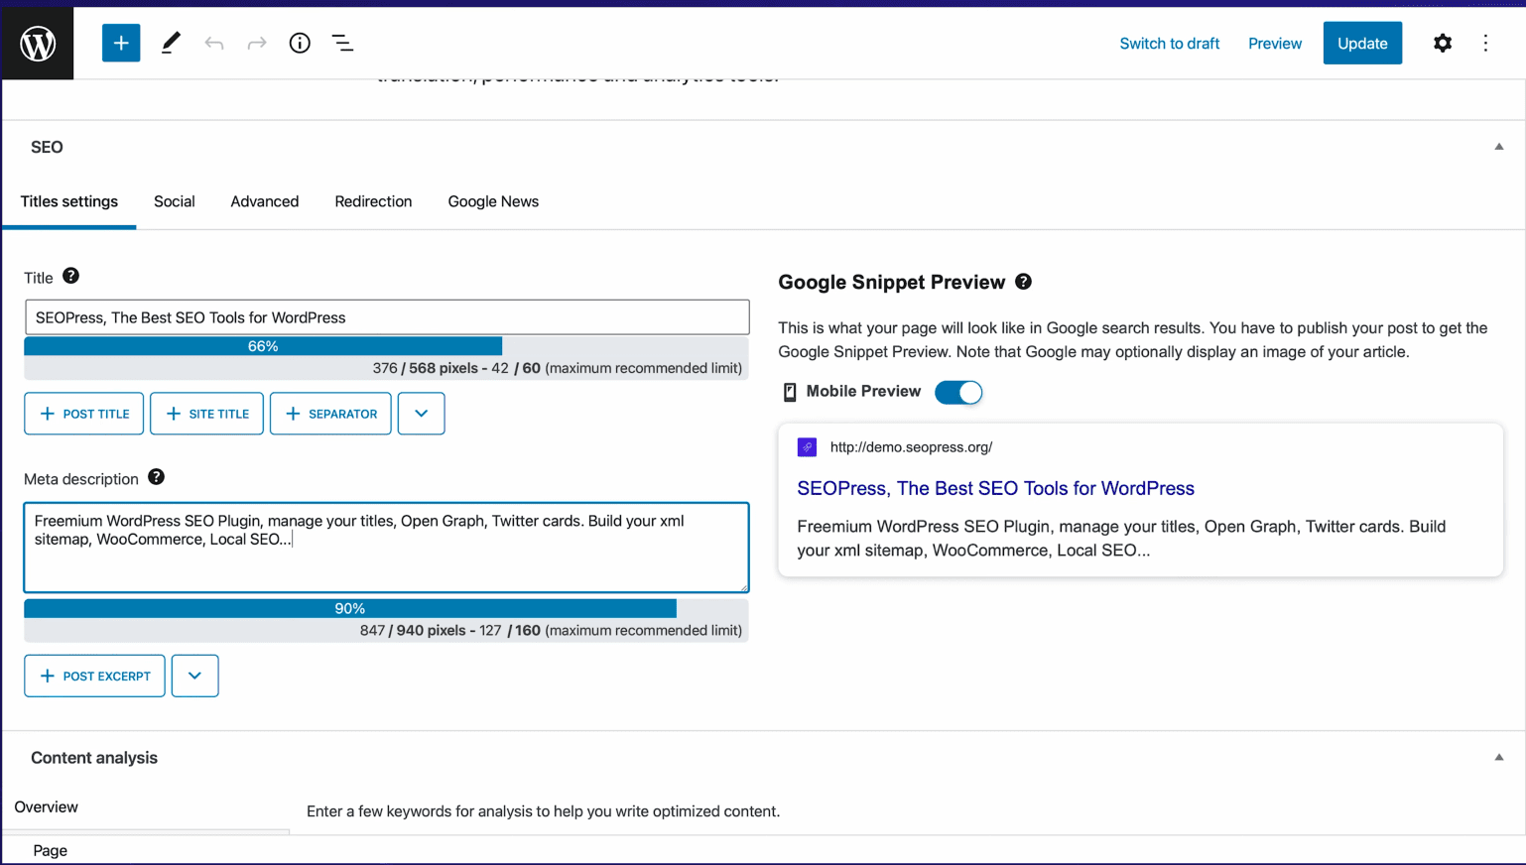The width and height of the screenshot is (1526, 865).
Task: Select the pencil edit tool
Action: [x=171, y=43]
